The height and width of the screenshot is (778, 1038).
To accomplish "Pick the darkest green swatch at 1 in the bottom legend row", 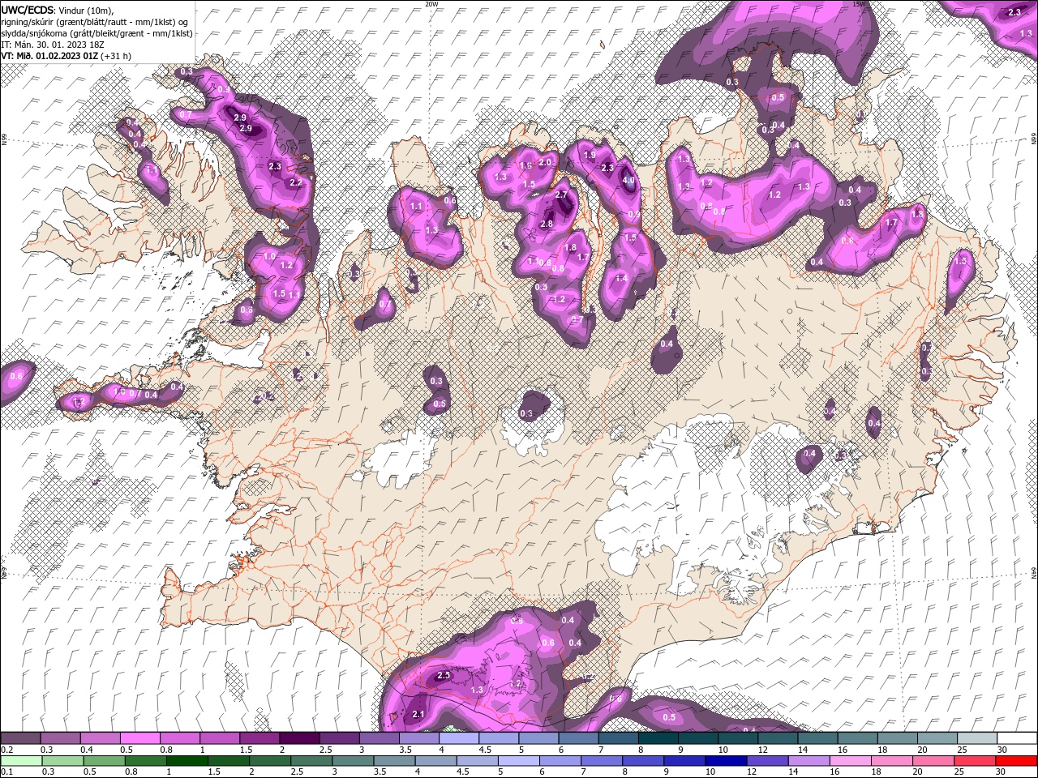I will coord(187,761).
